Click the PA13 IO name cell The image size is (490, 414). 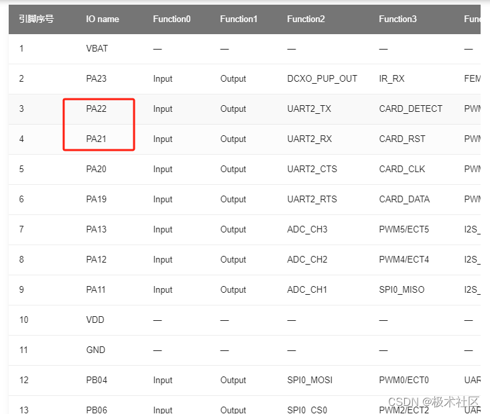(x=97, y=229)
